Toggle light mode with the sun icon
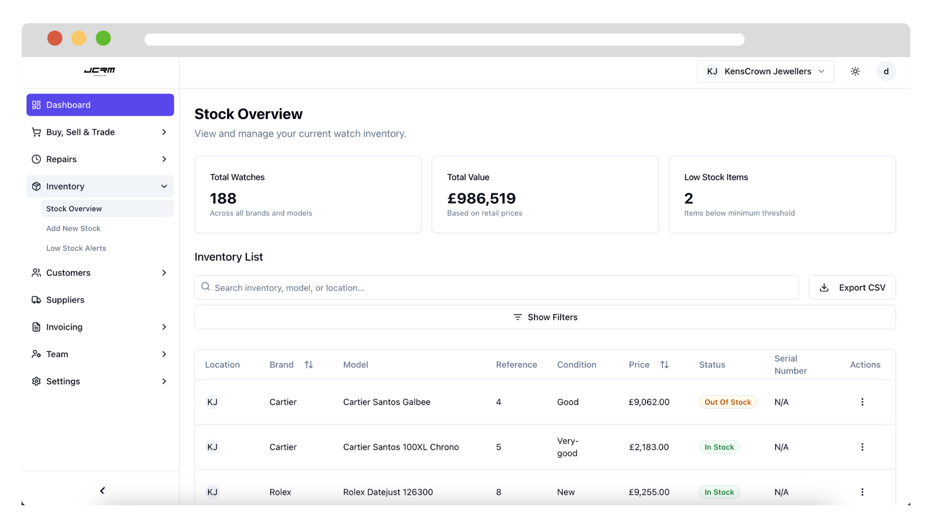 (855, 71)
